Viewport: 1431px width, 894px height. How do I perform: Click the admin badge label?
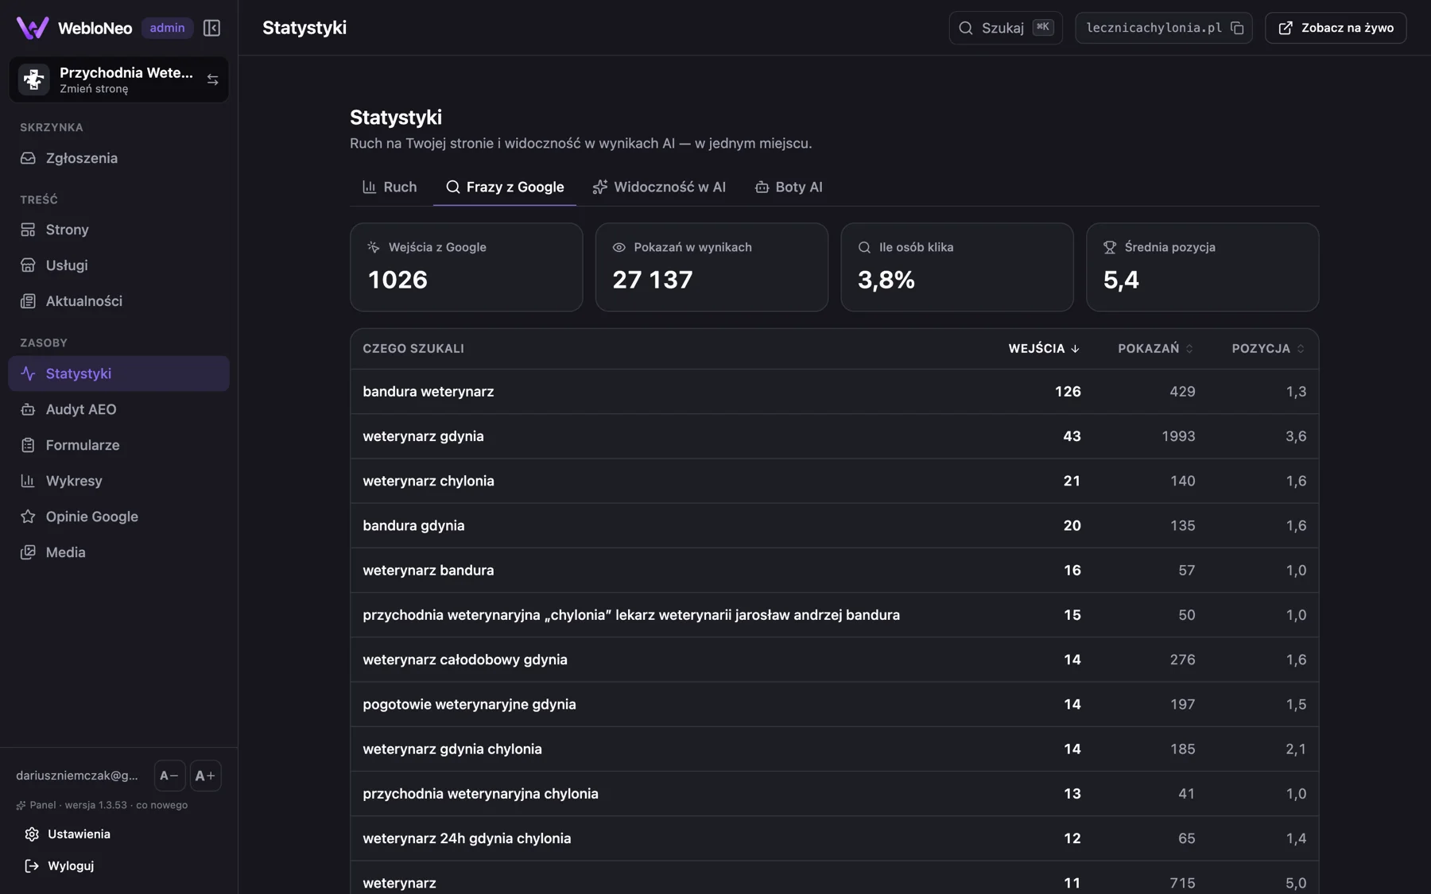(x=167, y=28)
